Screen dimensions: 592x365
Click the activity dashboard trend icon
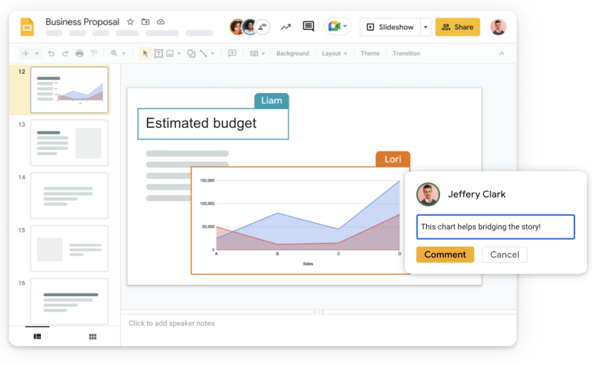pyautogui.click(x=286, y=27)
